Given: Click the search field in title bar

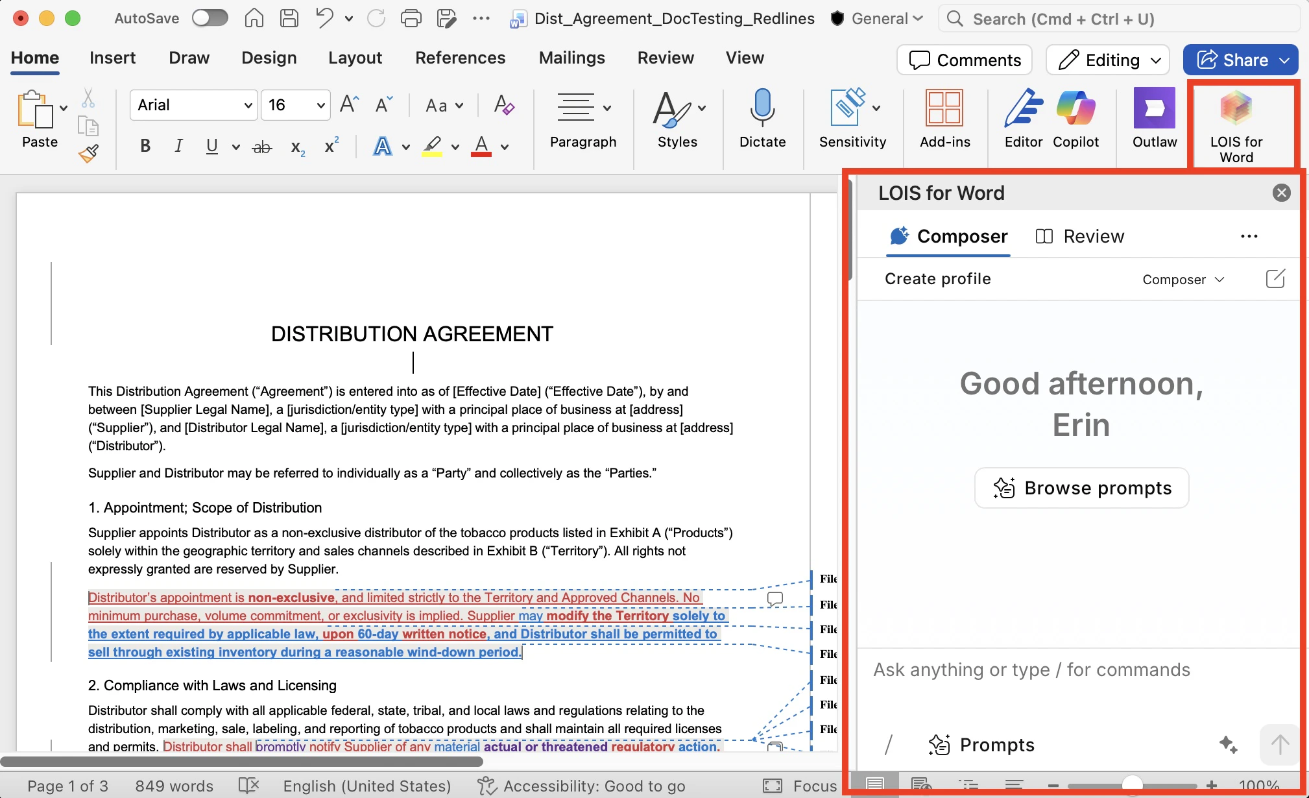Looking at the screenshot, I should pos(1118,19).
